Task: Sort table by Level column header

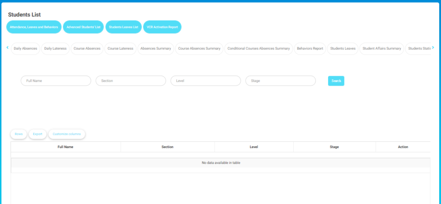Action: (254, 147)
